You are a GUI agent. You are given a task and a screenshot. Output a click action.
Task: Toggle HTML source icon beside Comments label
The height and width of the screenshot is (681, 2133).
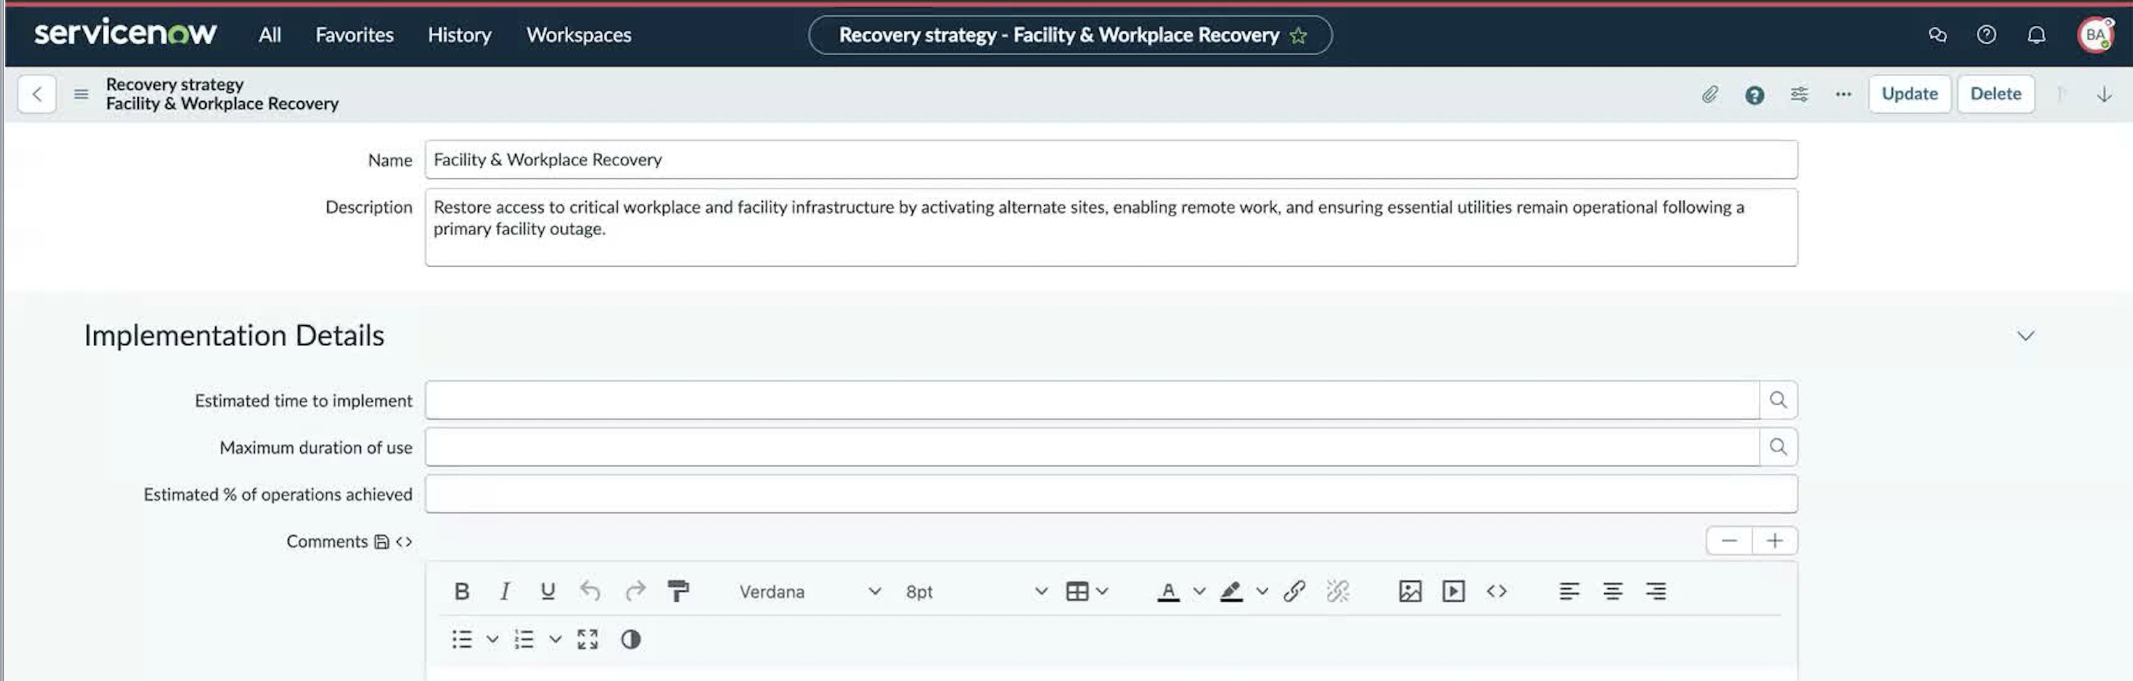(x=404, y=542)
